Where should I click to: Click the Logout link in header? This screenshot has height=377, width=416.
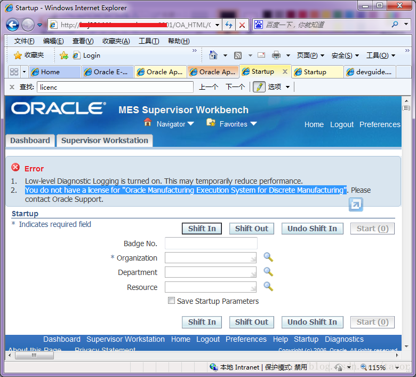click(x=342, y=124)
